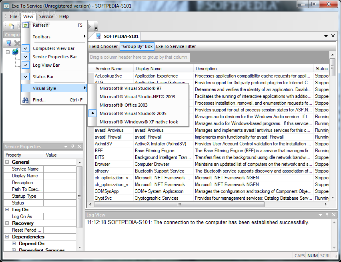Open Service Properties panel dropdown arrow
This screenshot has height=262, width=341.
[x=66, y=147]
